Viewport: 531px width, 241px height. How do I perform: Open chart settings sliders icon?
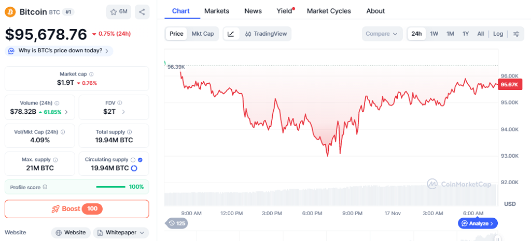point(516,34)
